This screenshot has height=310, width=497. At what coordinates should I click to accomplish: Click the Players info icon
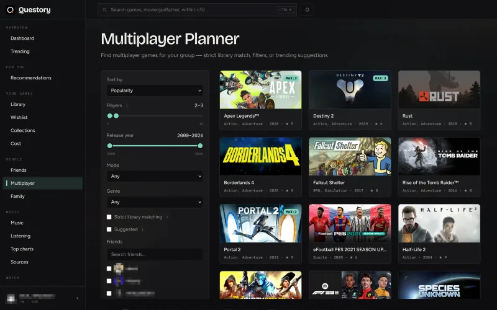pos(127,105)
